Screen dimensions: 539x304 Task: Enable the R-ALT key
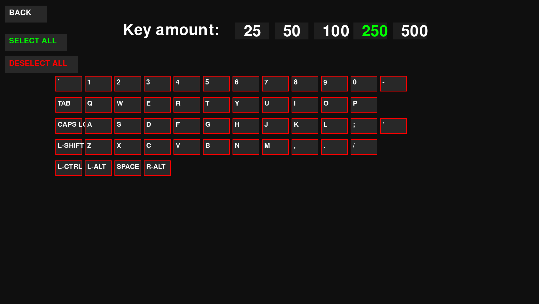157,168
